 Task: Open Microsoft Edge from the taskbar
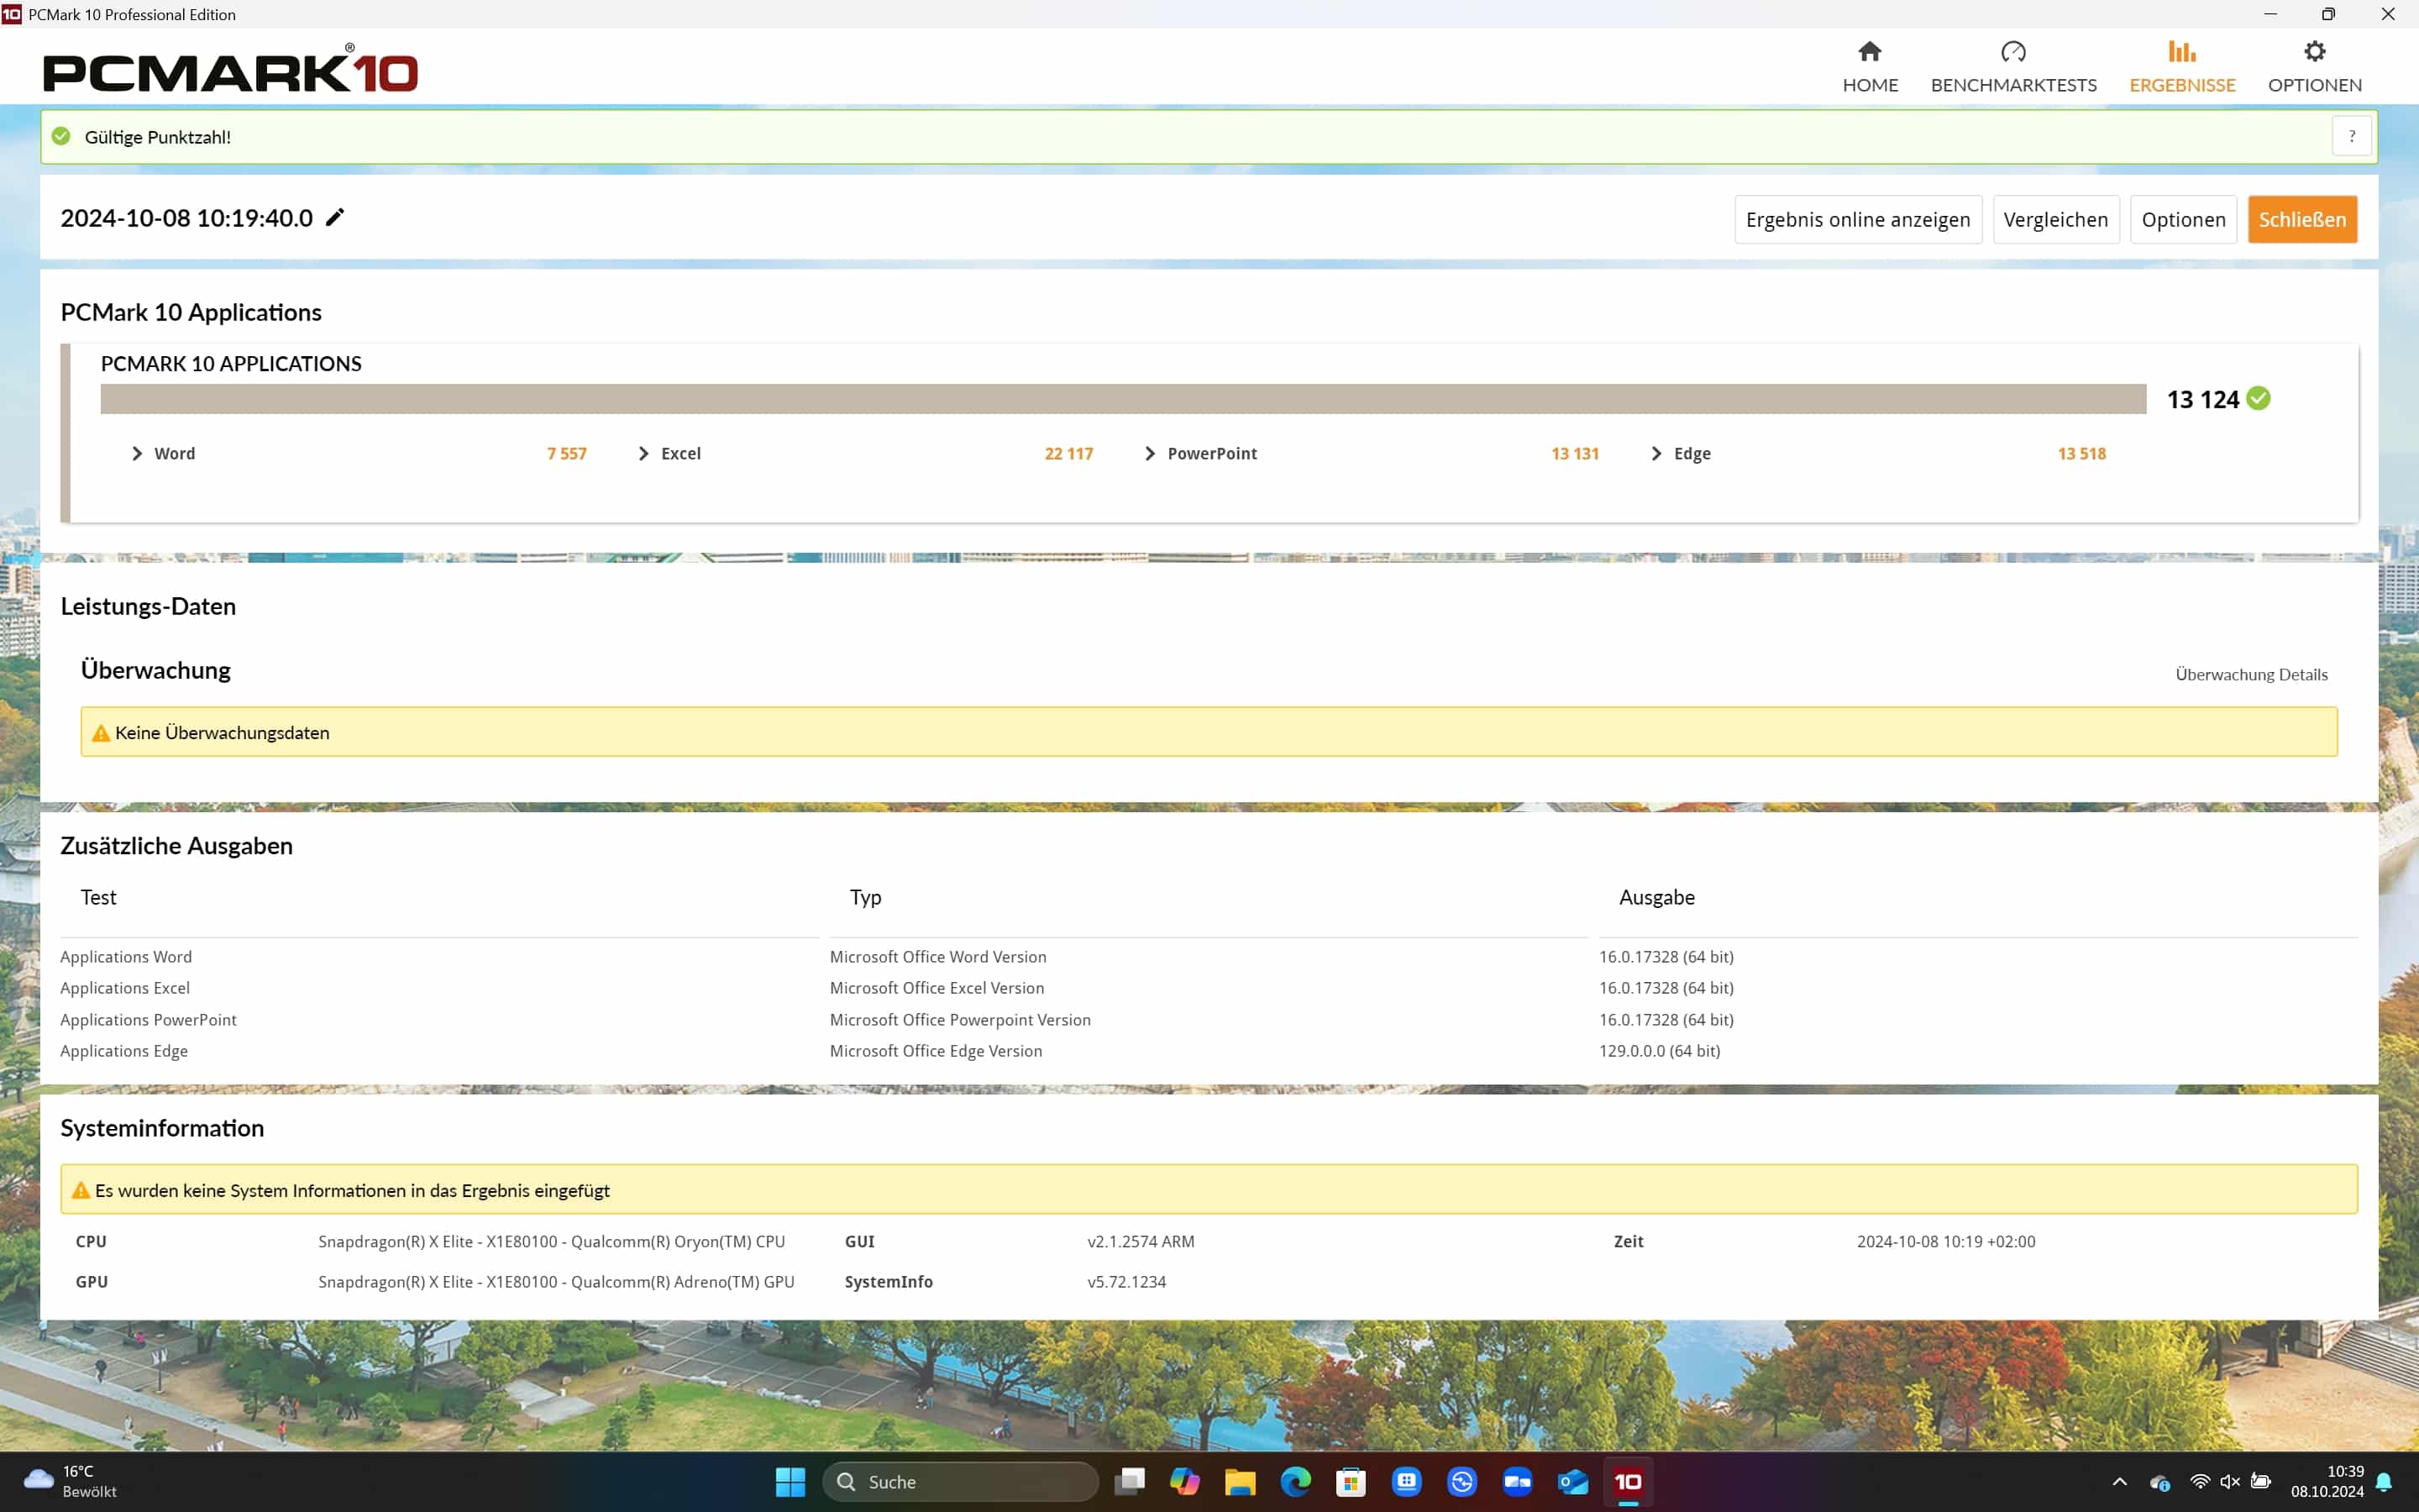[1295, 1481]
